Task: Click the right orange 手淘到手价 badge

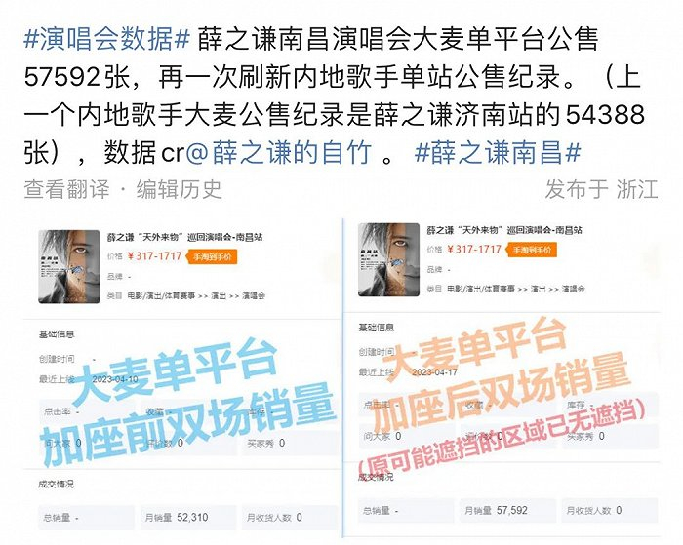Action: [532, 250]
